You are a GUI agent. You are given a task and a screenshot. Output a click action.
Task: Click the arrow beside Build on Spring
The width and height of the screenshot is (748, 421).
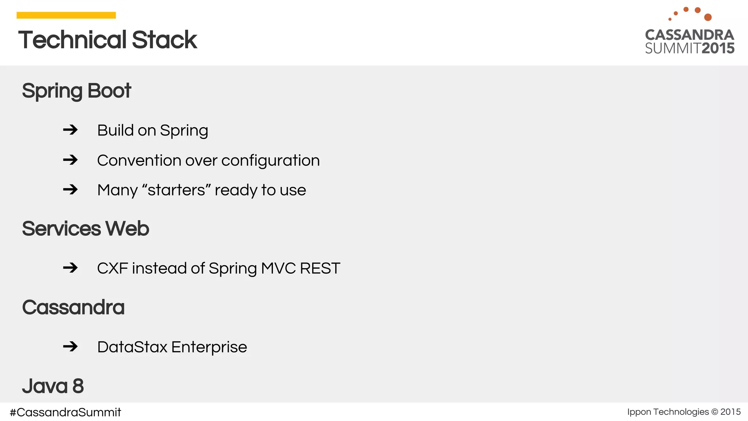(70, 130)
